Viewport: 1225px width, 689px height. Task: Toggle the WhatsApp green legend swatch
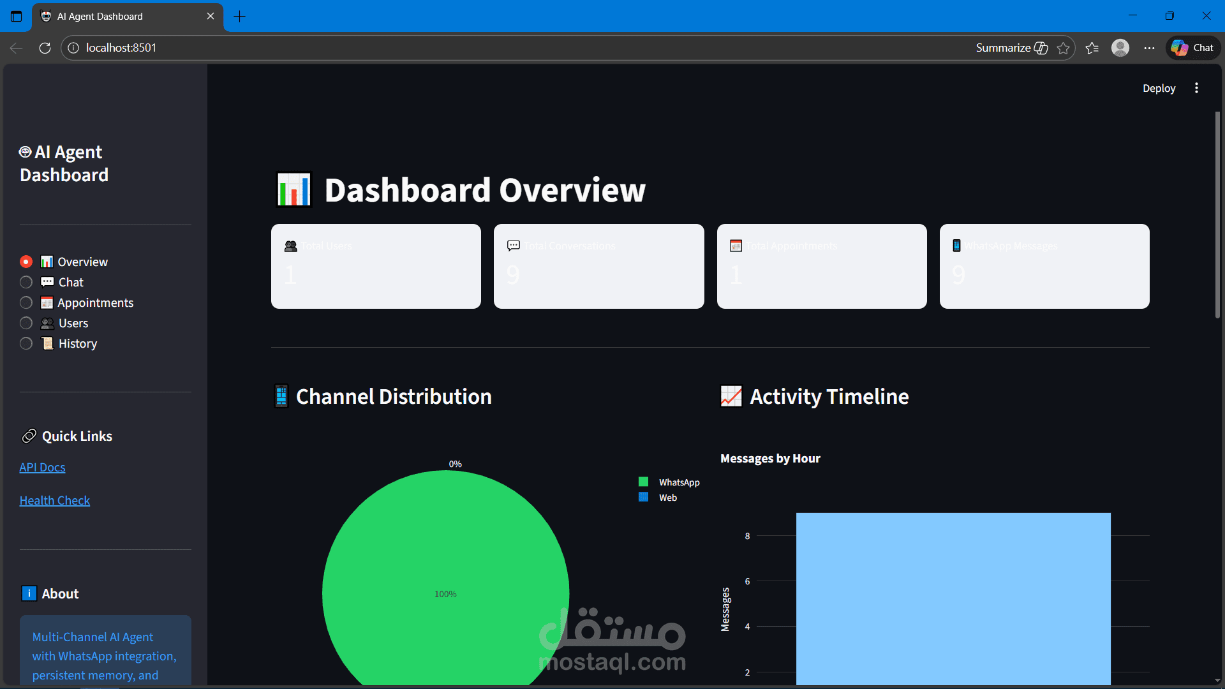point(643,482)
